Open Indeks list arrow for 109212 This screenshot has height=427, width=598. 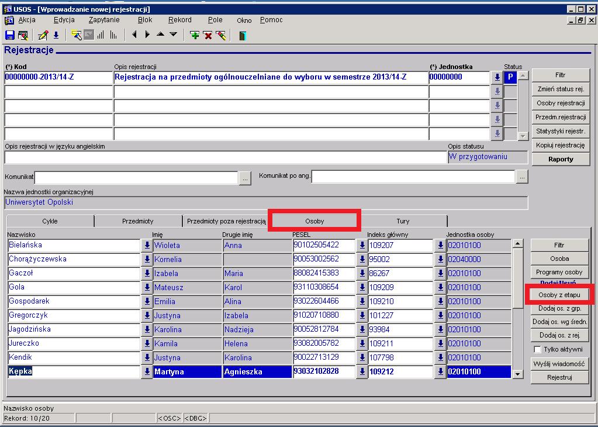pos(441,371)
